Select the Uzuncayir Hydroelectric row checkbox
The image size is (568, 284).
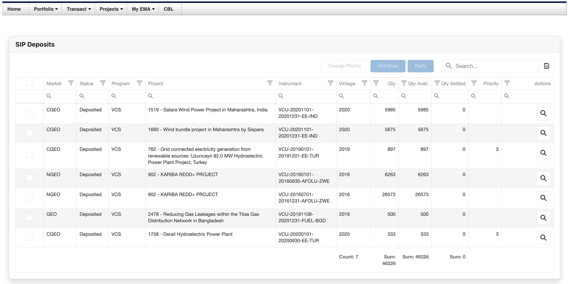pos(30,156)
